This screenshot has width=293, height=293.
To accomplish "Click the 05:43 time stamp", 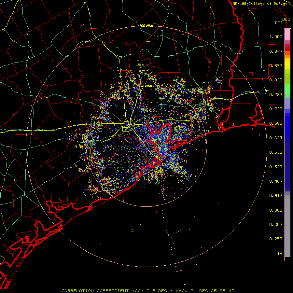I will tap(227, 291).
